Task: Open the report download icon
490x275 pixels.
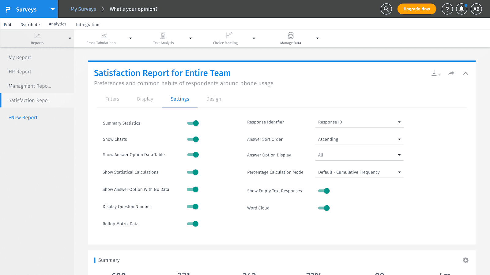Action: pyautogui.click(x=435, y=73)
